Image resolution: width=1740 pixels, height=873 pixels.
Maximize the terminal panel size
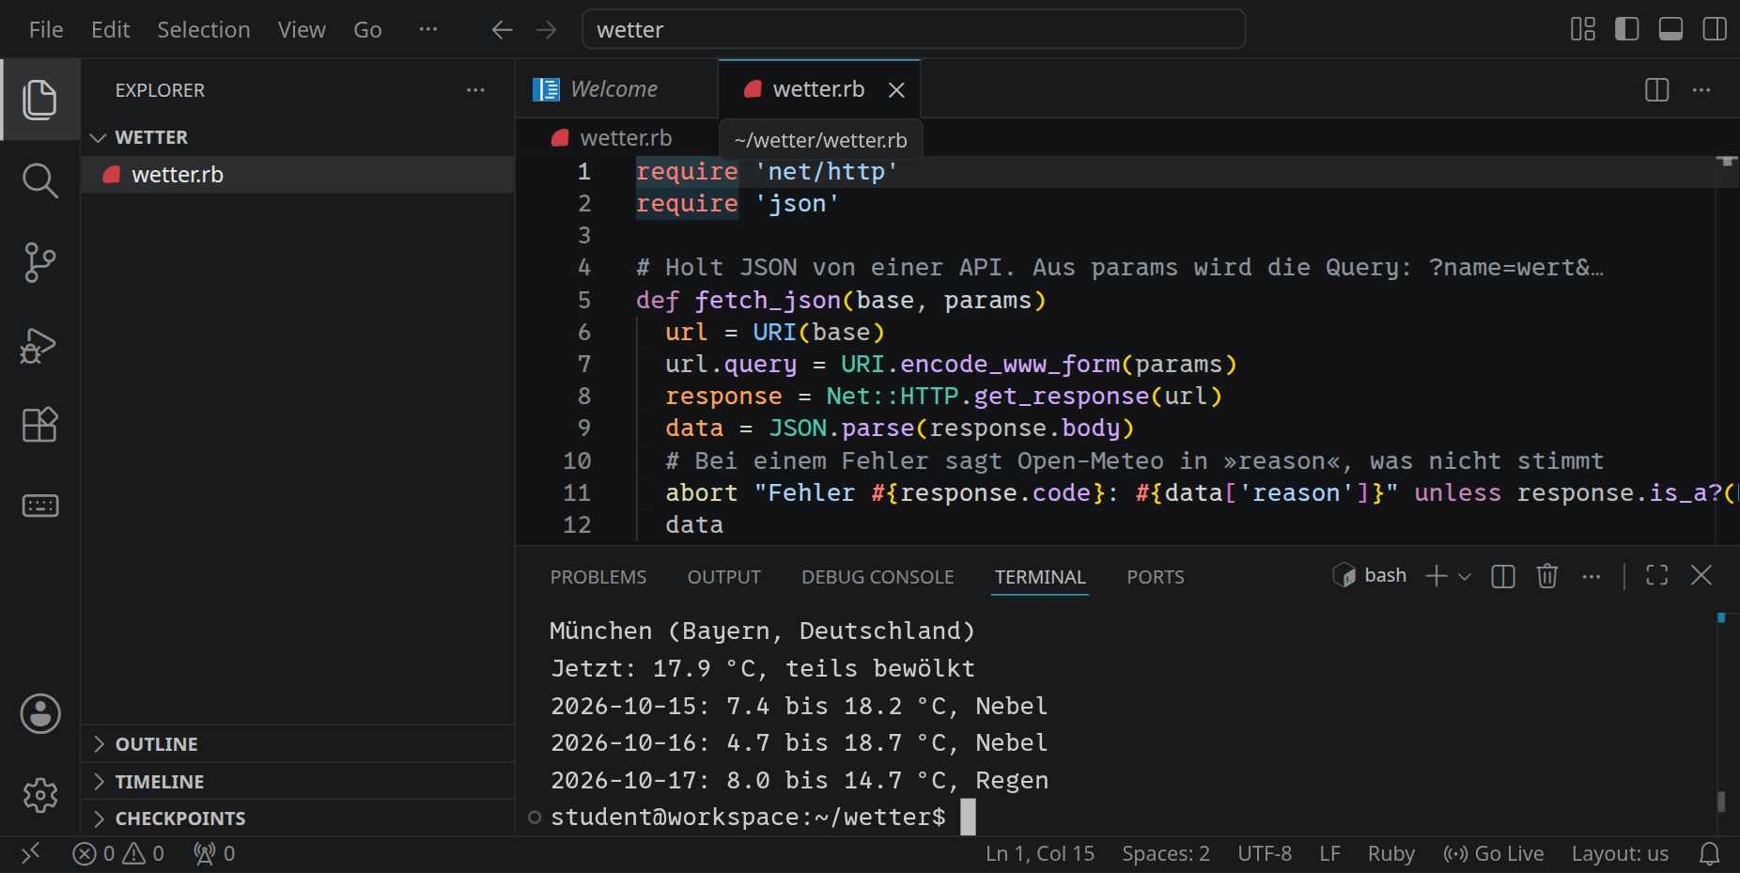pos(1657,575)
